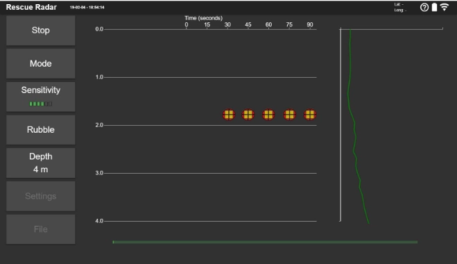Adjust the Sensitivity setting
This screenshot has width=457, height=264.
pos(40,97)
